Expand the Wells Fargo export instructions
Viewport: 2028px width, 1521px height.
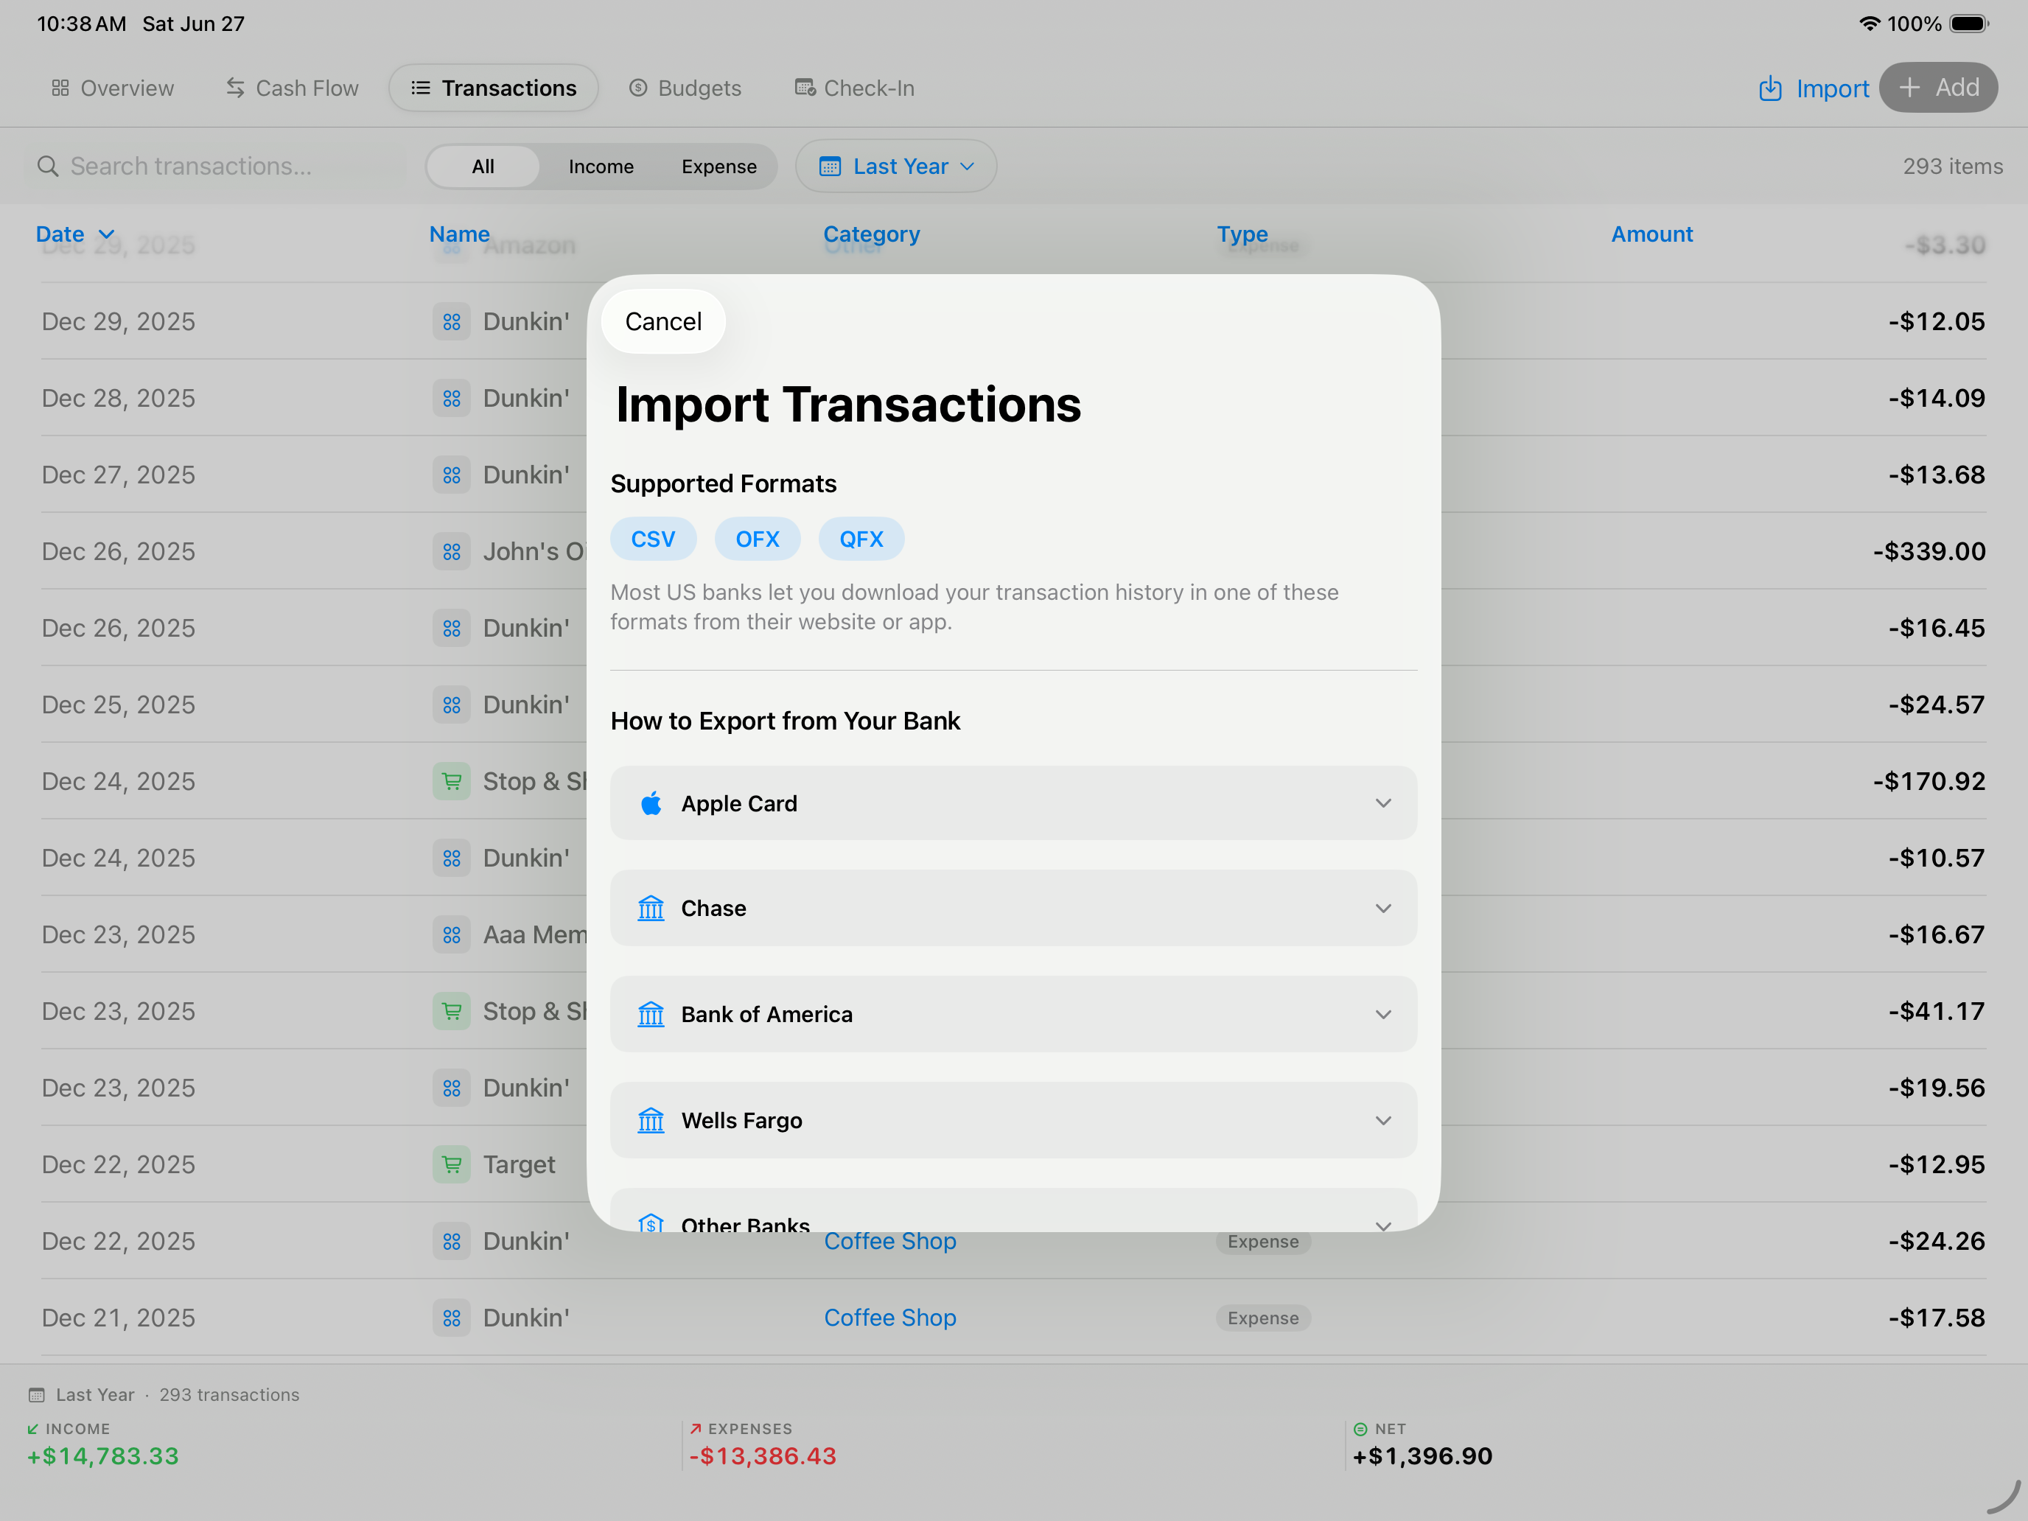point(1013,1120)
